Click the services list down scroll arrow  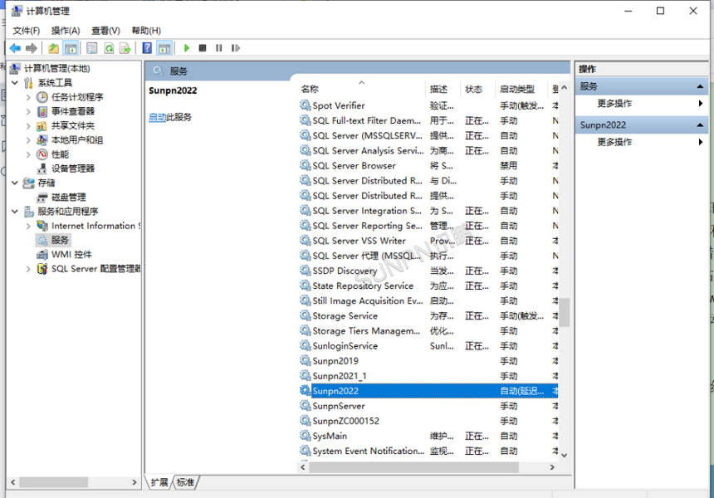565,455
